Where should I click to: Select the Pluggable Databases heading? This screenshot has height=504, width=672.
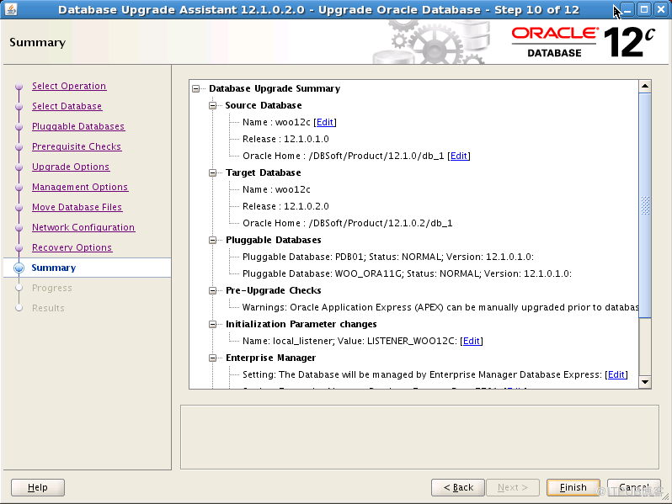point(274,241)
